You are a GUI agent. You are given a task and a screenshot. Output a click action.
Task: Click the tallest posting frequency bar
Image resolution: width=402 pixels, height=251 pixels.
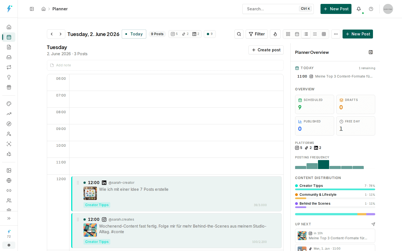point(324,165)
